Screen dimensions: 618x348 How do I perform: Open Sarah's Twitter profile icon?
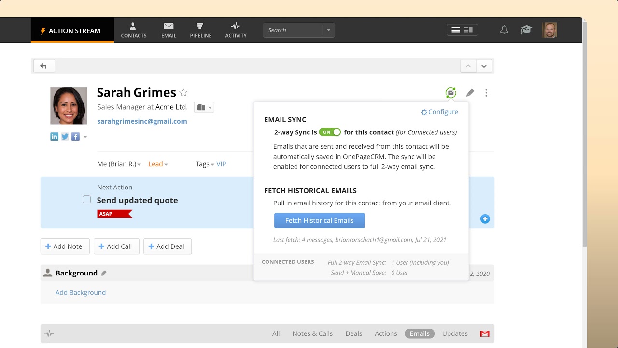tap(65, 137)
